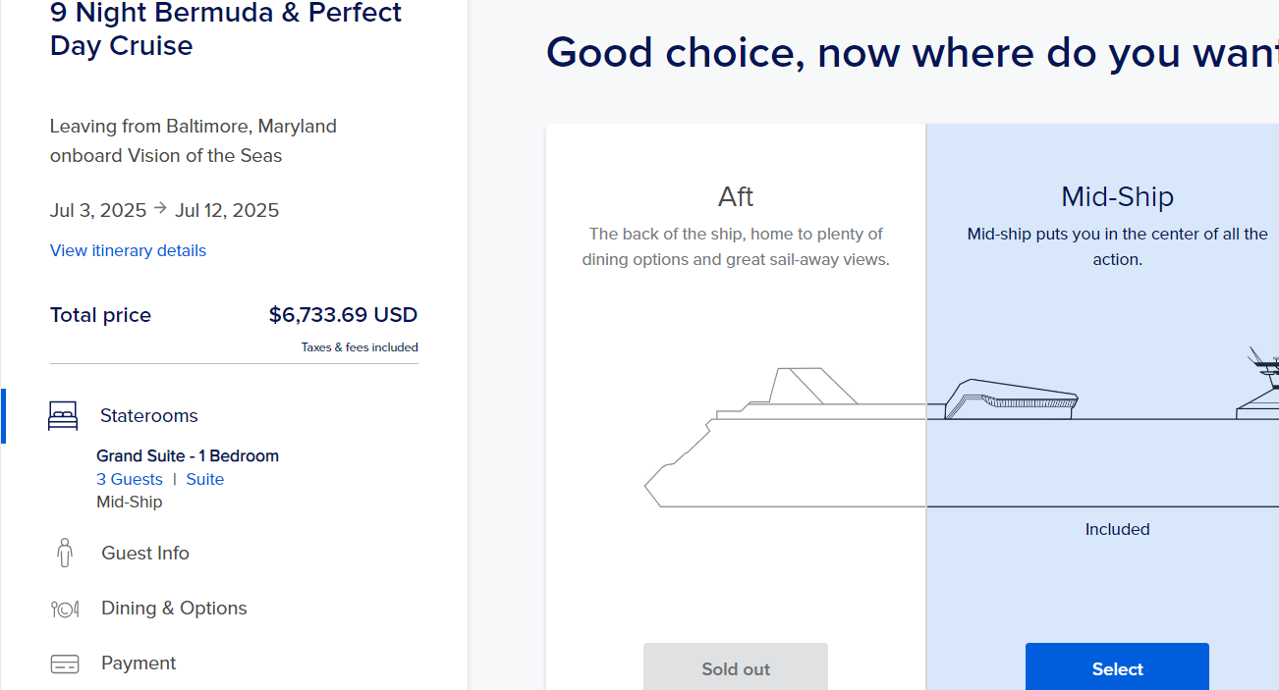Open the View itinerary details link

point(128,250)
